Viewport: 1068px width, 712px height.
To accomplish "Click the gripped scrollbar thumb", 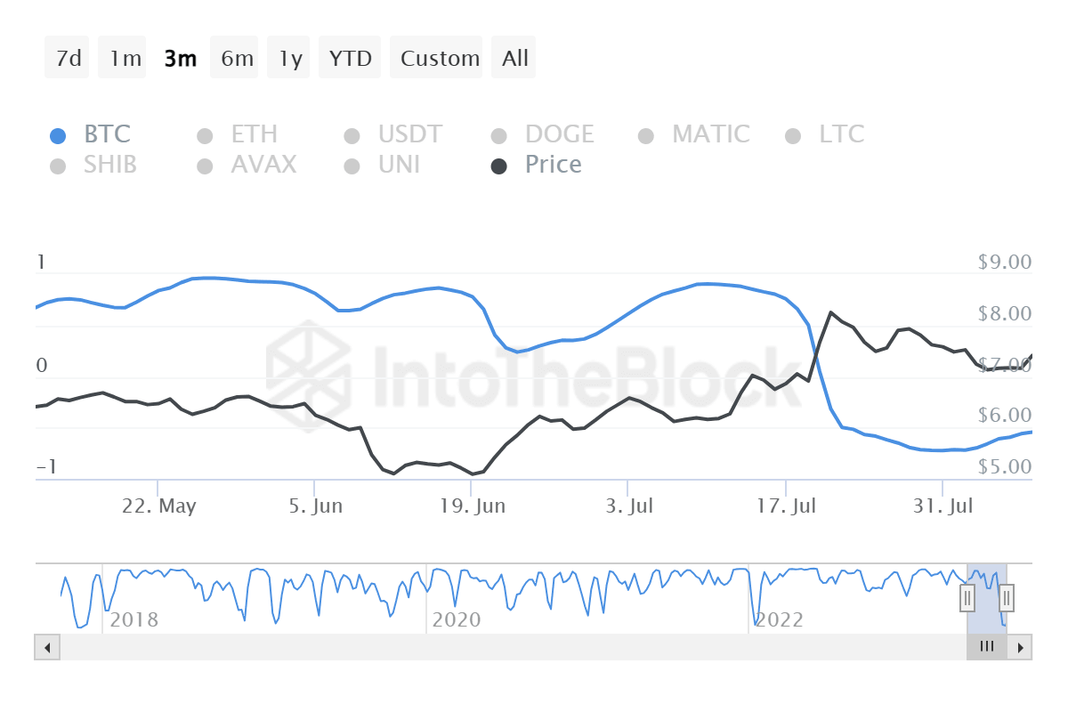I will click(986, 647).
